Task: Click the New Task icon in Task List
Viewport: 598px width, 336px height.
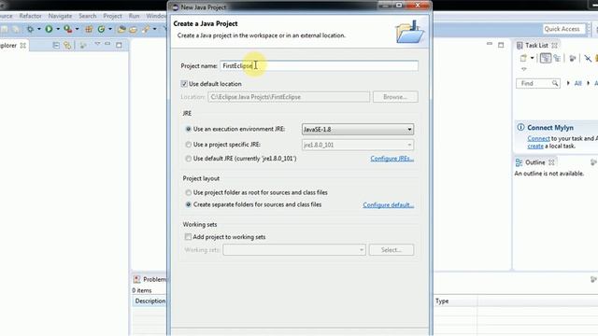Action: pyautogui.click(x=523, y=58)
